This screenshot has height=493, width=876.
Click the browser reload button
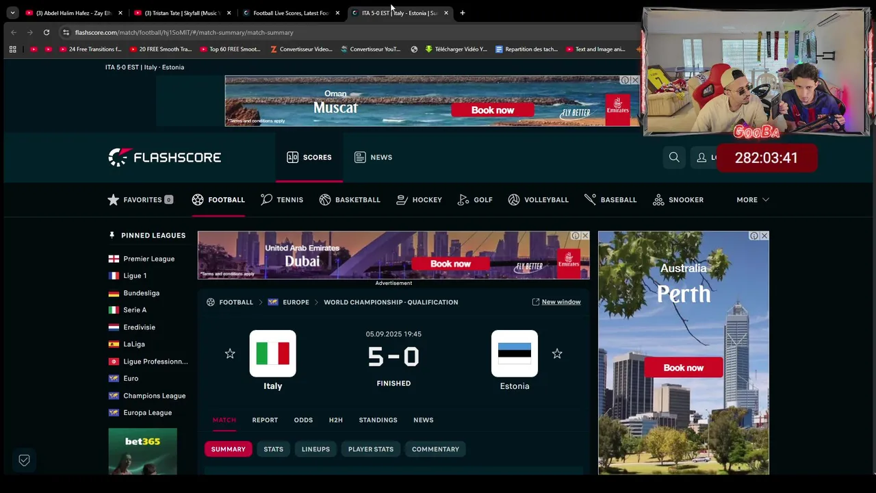46,32
